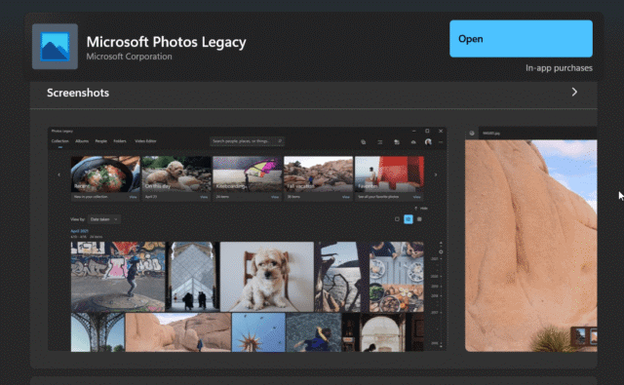The height and width of the screenshot is (385, 624).
Task: Expand the Screenshots section chevron
Action: tap(574, 93)
